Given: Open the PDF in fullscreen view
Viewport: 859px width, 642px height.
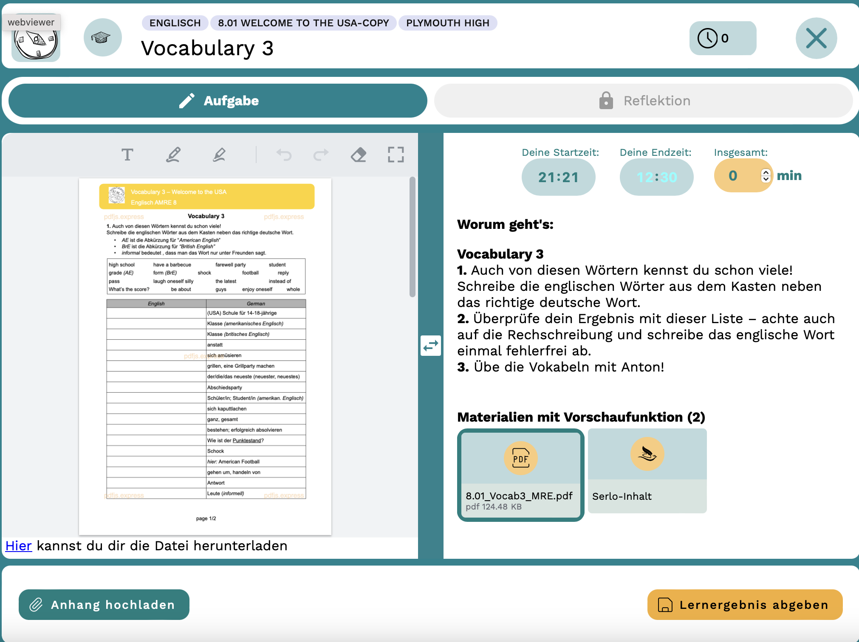Looking at the screenshot, I should [396, 155].
